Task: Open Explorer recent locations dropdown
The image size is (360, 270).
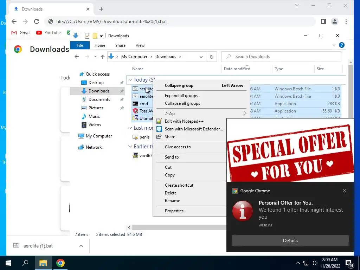Action: (95, 57)
